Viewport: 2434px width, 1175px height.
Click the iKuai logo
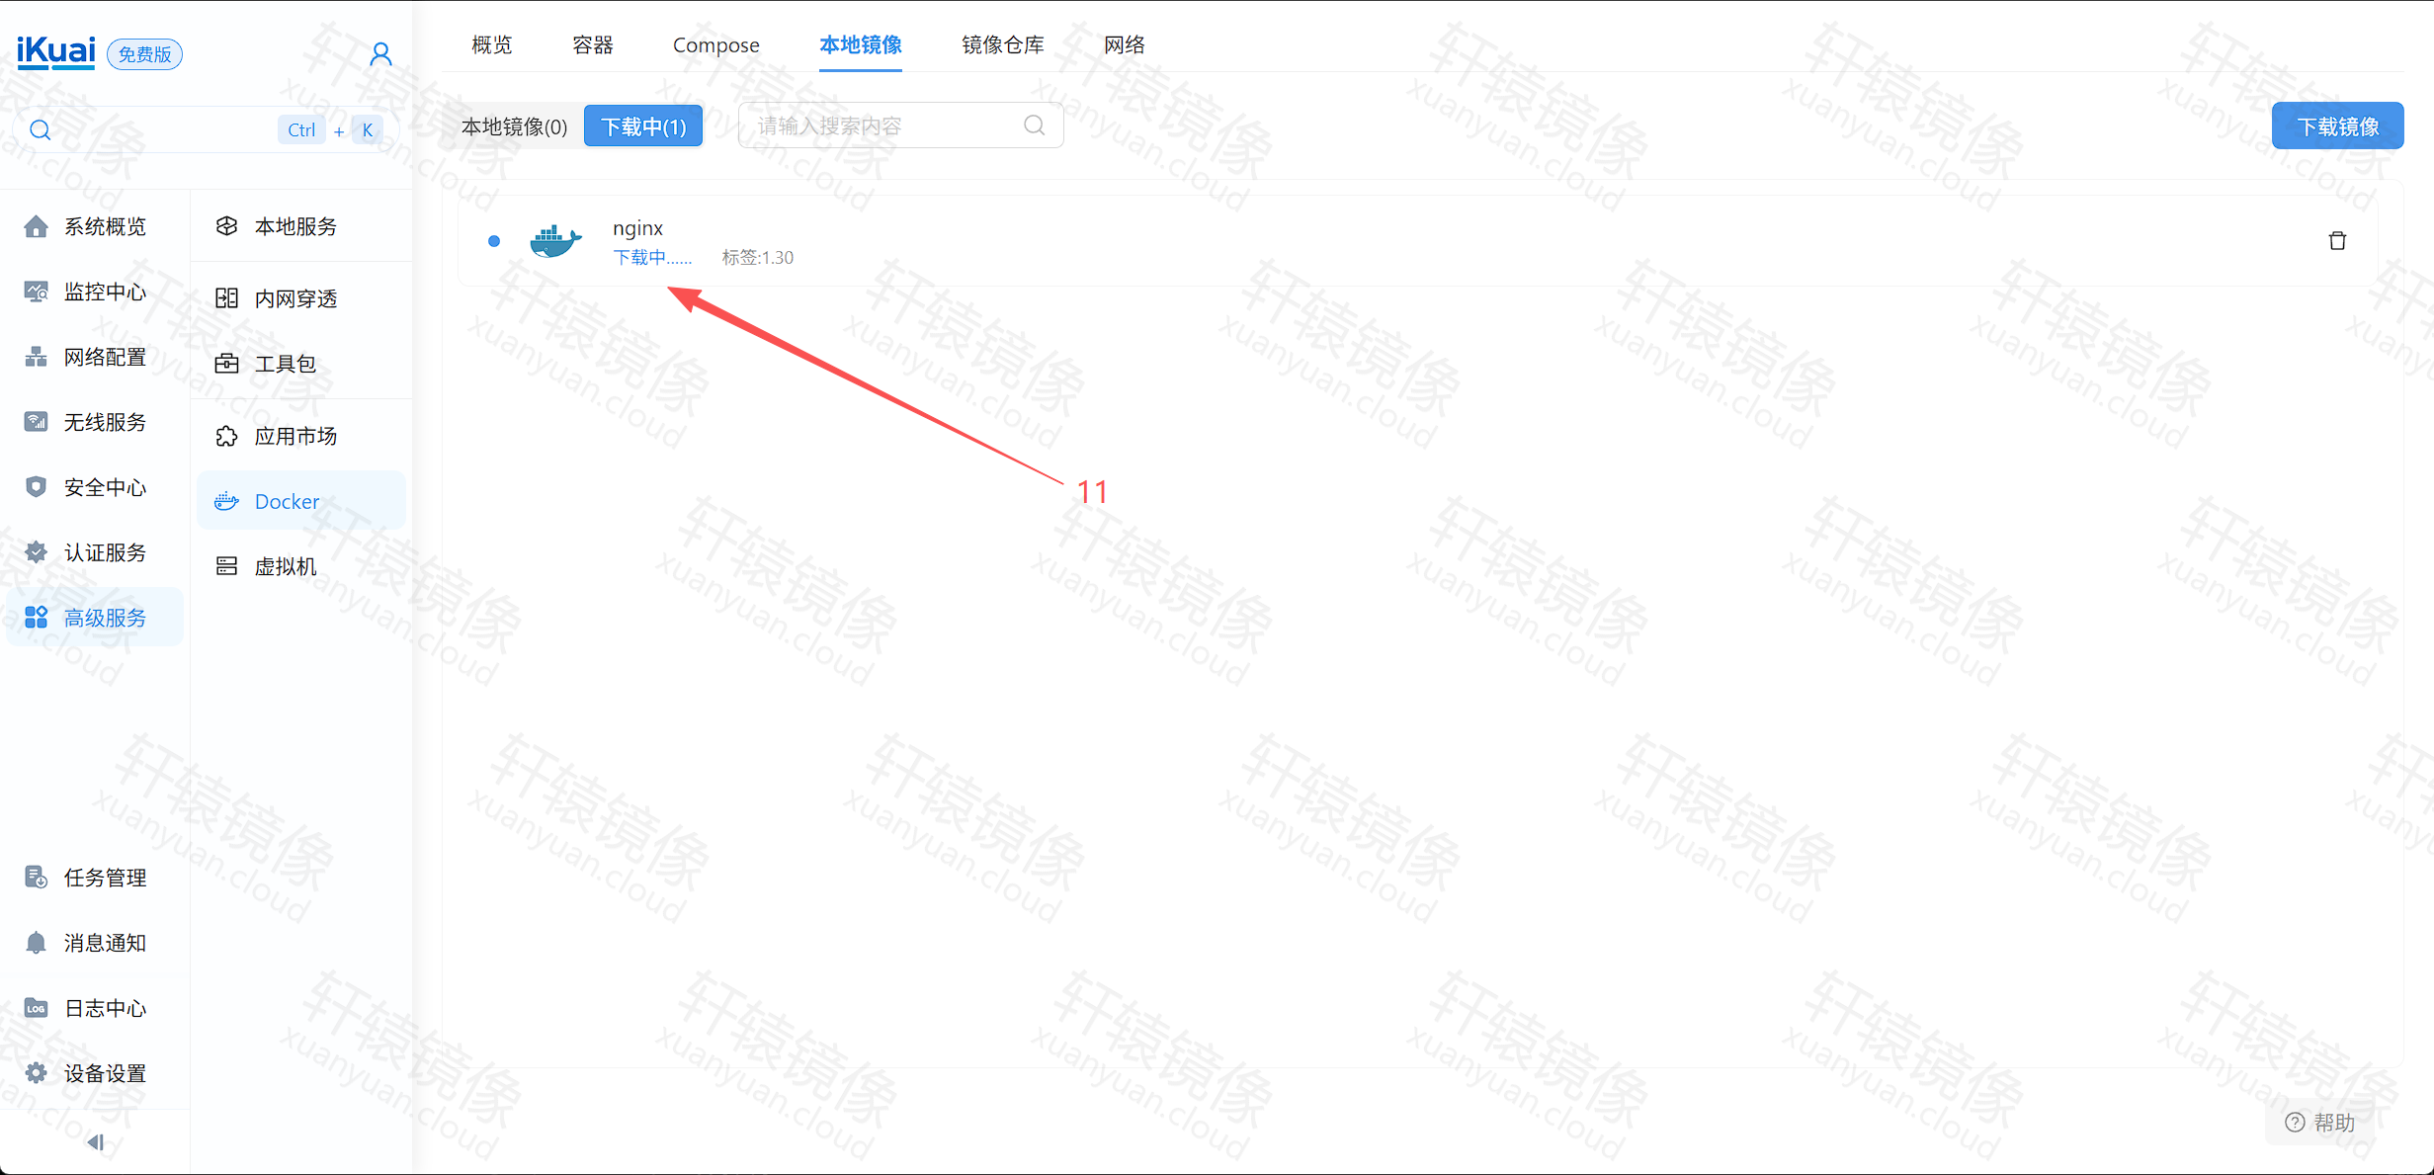pyautogui.click(x=56, y=51)
